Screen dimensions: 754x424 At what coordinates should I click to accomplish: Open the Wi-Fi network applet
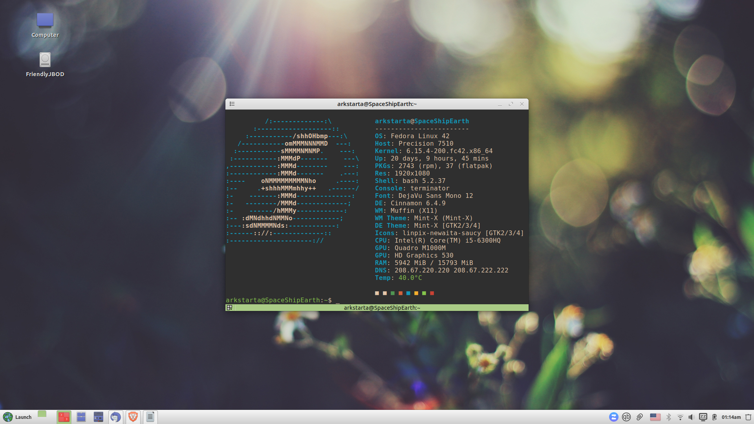tap(680, 417)
